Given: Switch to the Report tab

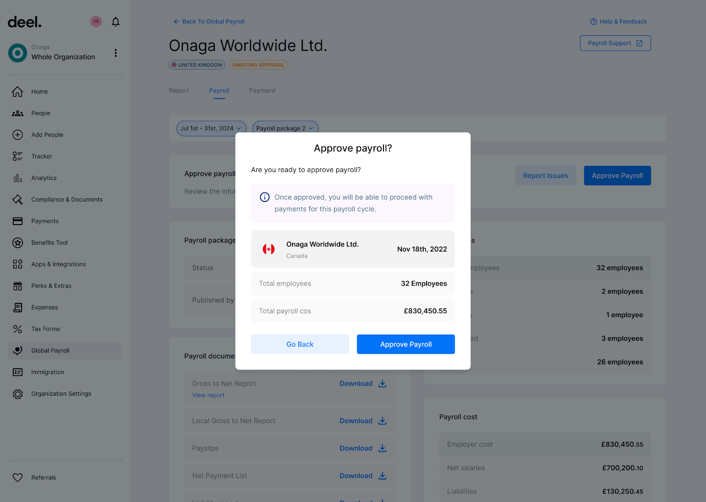Looking at the screenshot, I should (179, 90).
